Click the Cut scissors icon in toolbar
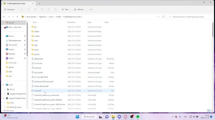The height and width of the screenshot is (120, 215). [x=22, y=10]
